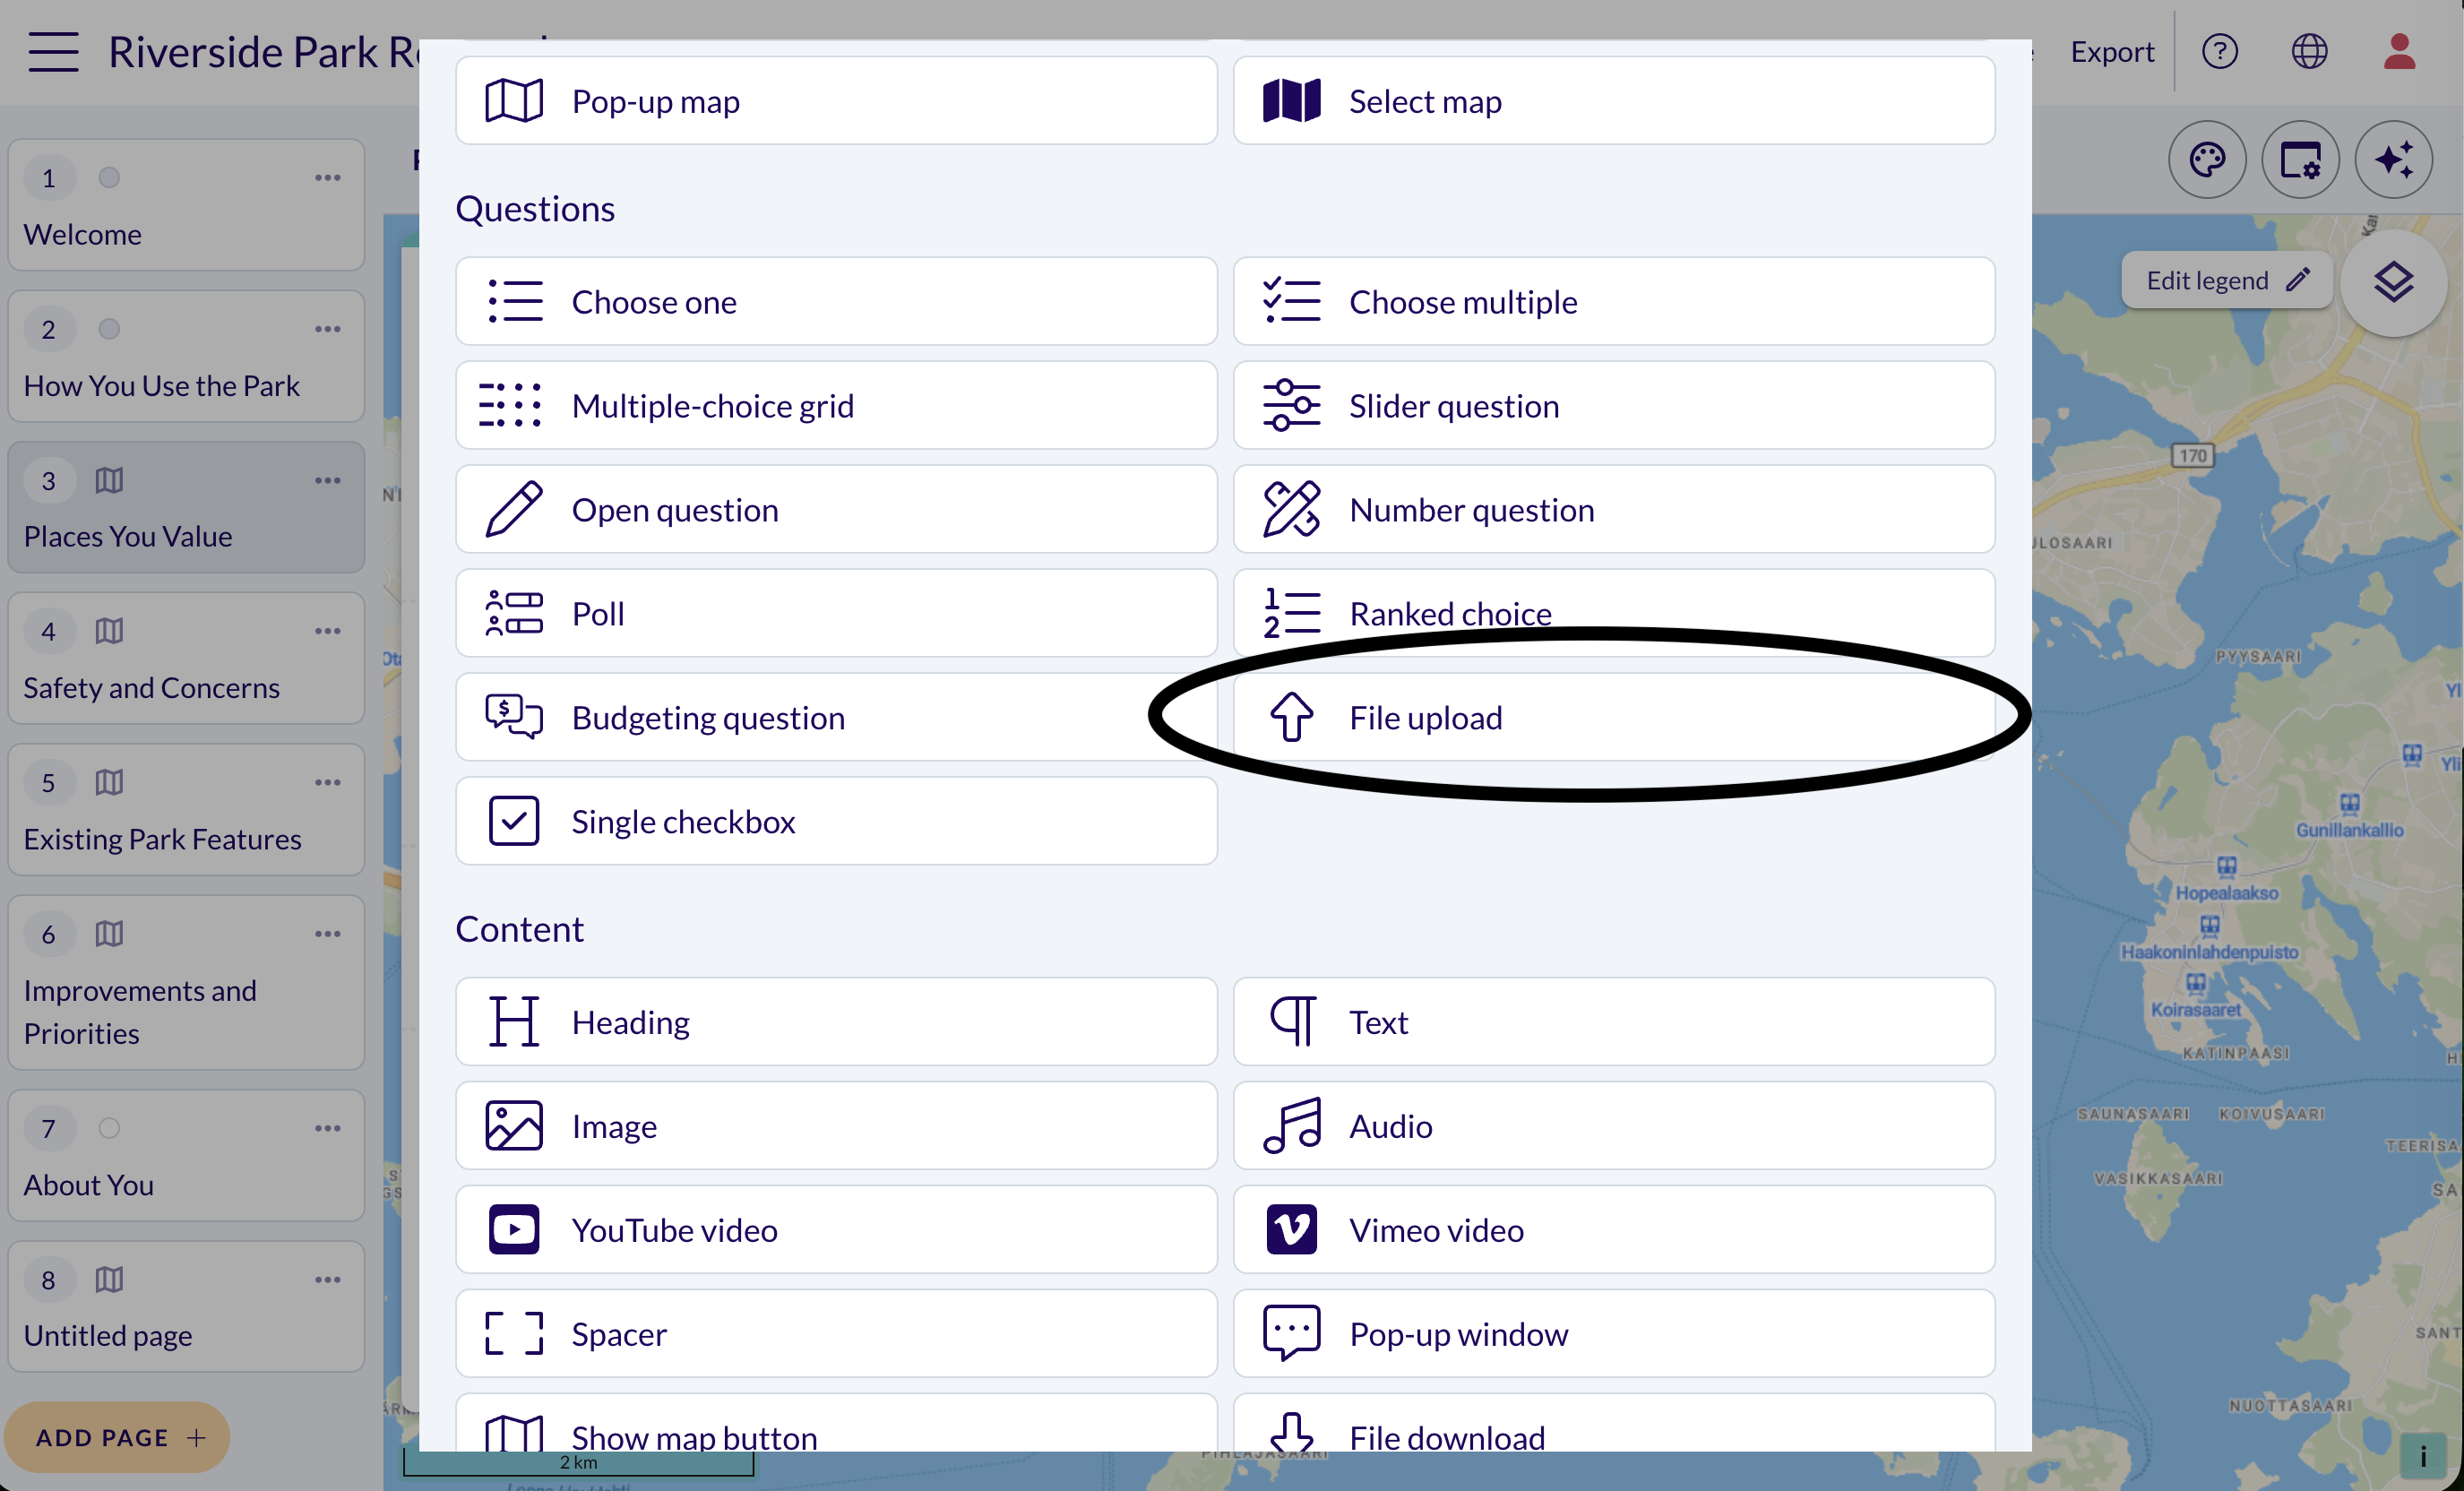This screenshot has height=1491, width=2464.
Task: Open the theme palette icon button
Action: [2207, 160]
